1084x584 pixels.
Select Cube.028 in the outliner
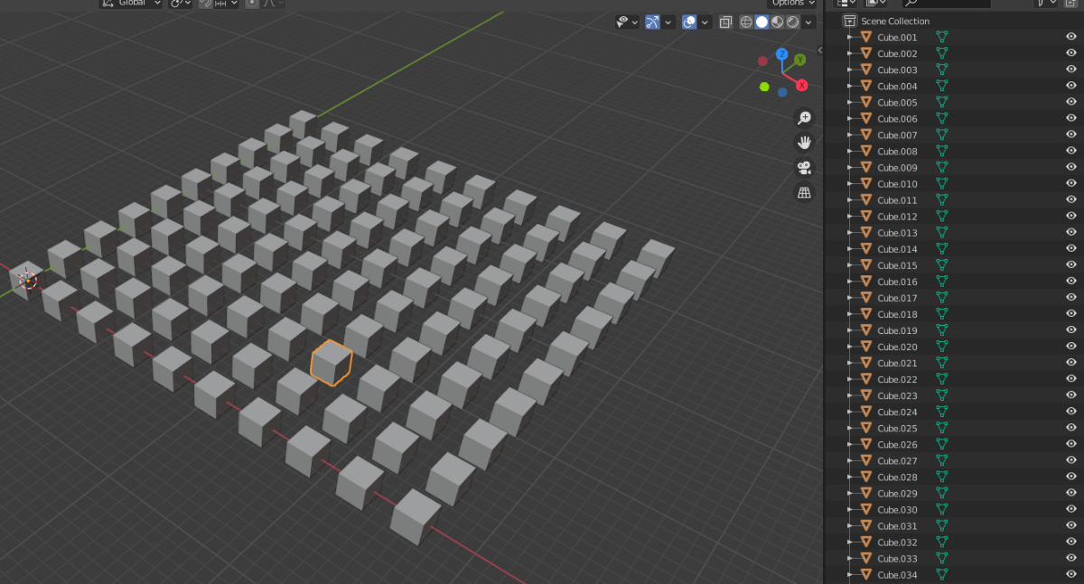pyautogui.click(x=897, y=477)
